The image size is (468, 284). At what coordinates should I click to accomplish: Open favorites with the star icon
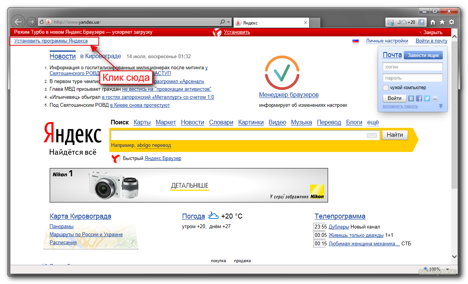pos(442,22)
